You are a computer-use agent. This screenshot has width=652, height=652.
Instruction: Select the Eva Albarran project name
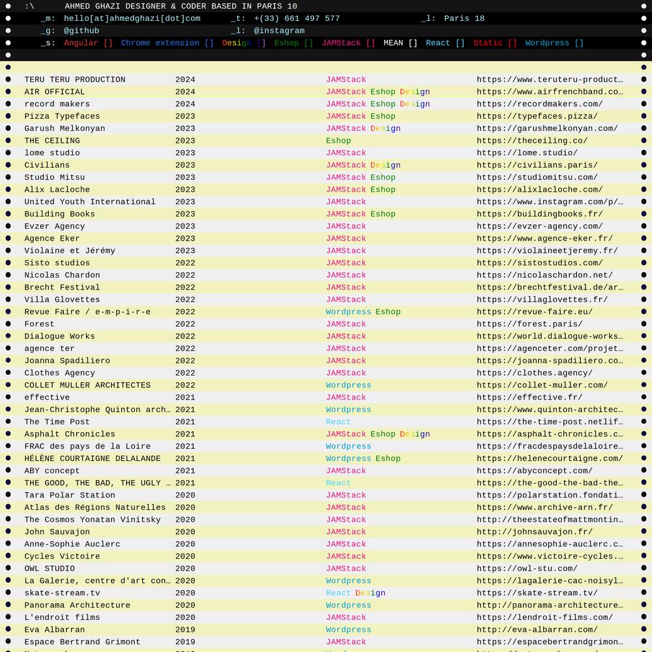(54, 630)
